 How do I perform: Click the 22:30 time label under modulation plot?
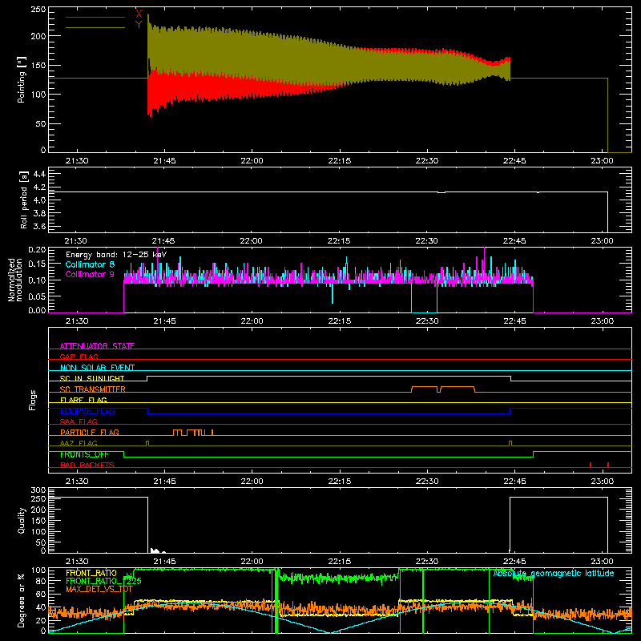tap(427, 321)
